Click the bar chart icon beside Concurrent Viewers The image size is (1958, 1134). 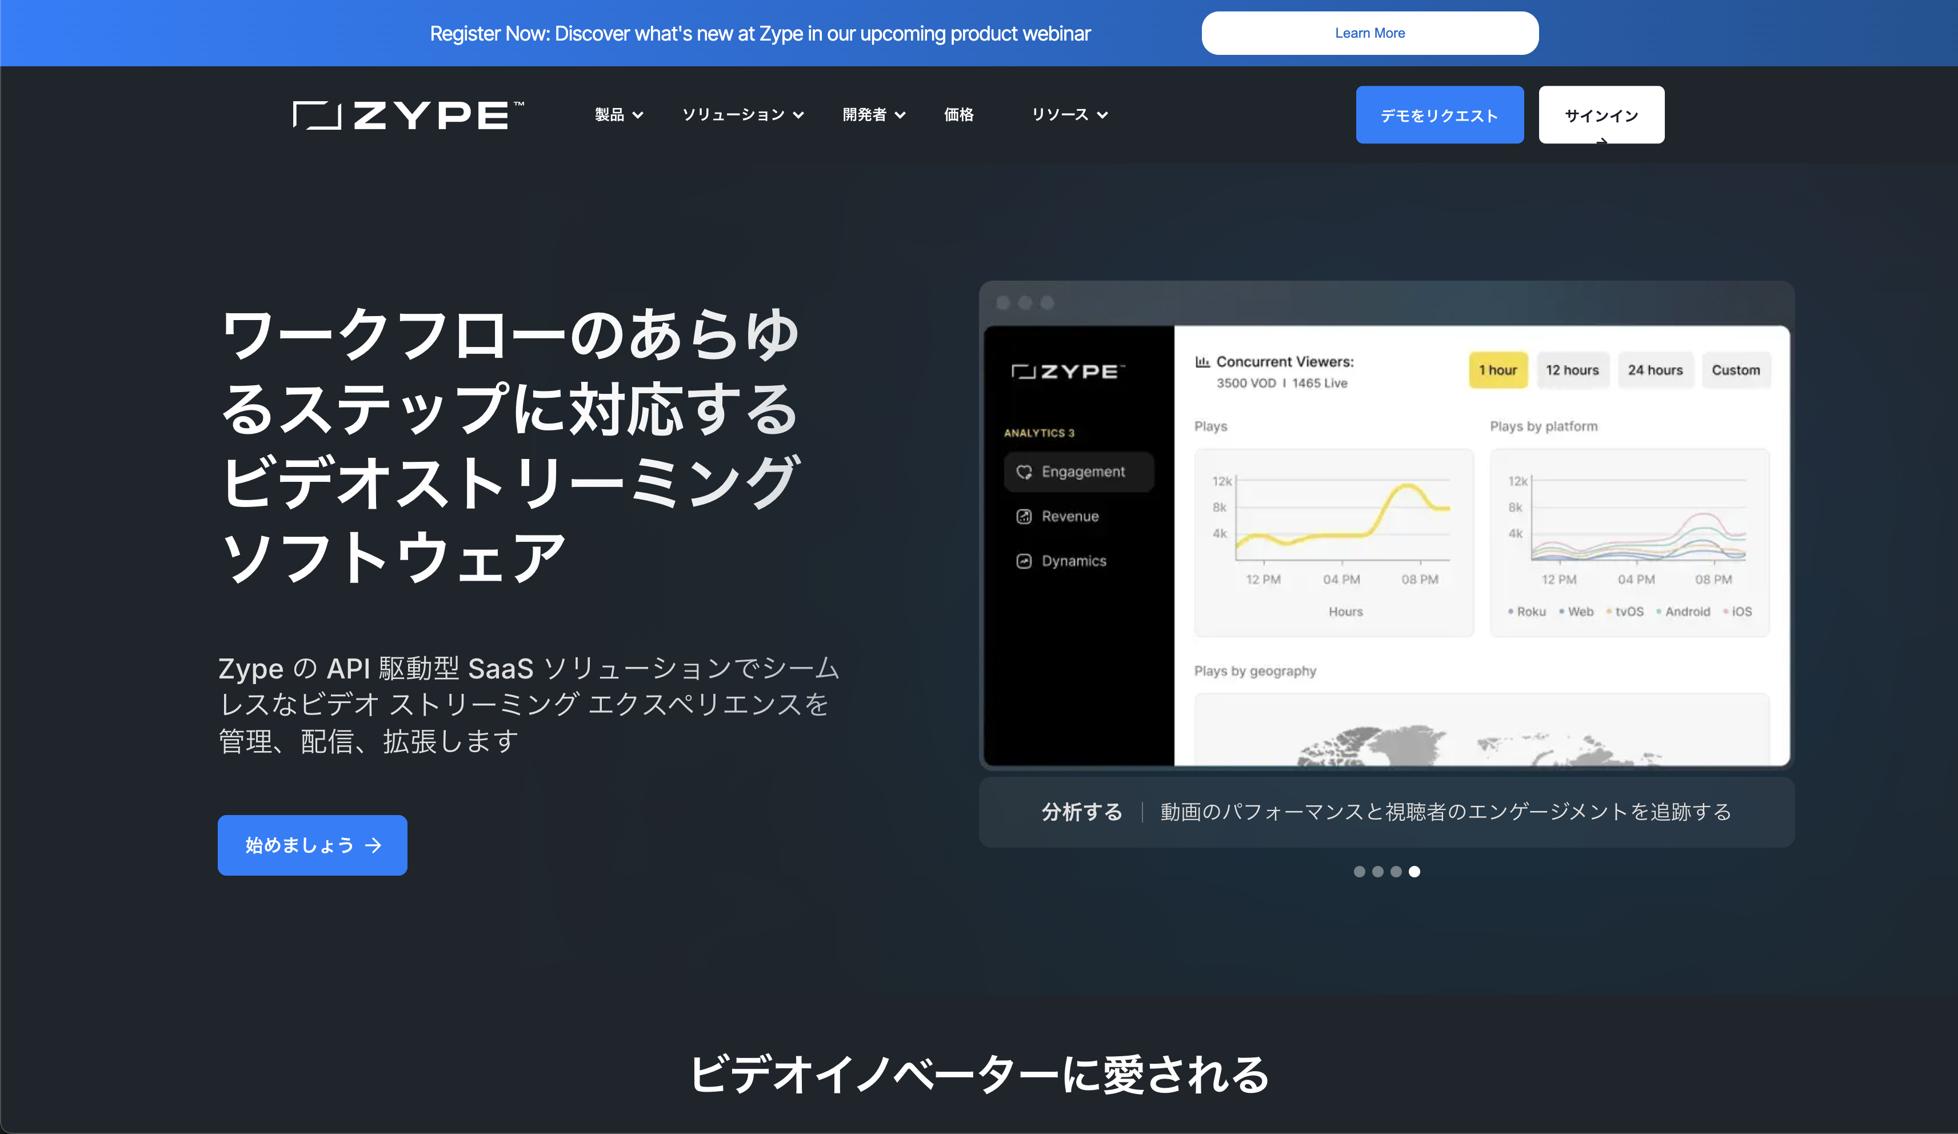[1202, 361]
